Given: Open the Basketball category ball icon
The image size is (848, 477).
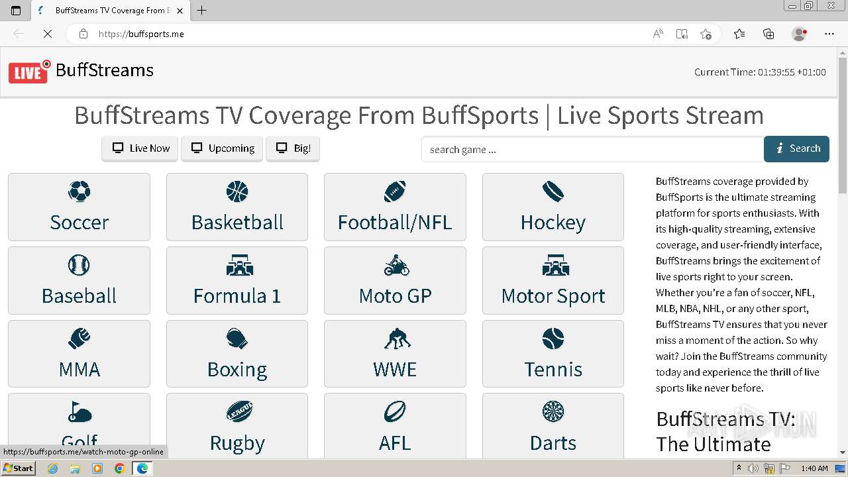Looking at the screenshot, I should click(x=237, y=191).
